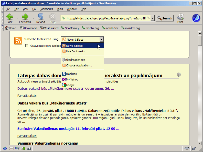
Task: Click the security padlock icon
Action: pos(194,148)
